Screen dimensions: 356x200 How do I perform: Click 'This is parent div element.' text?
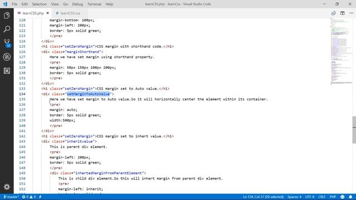coord(78,147)
